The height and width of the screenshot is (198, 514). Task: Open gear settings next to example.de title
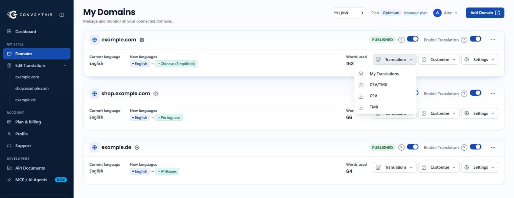coord(137,148)
